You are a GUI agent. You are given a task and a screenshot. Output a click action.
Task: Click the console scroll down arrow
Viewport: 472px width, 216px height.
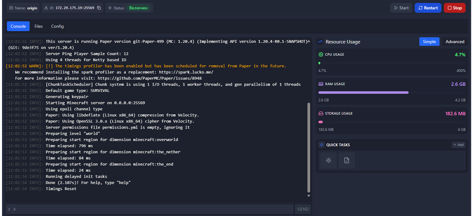click(x=309, y=196)
